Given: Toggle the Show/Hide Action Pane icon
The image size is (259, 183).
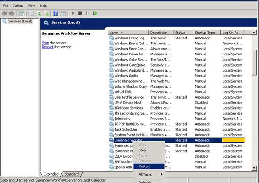Looking at the screenshot, I should click(63, 13).
